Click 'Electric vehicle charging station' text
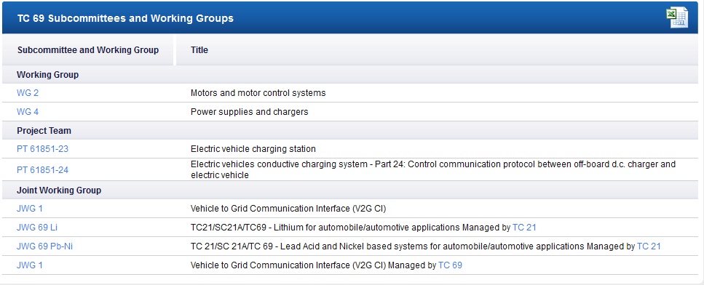 click(x=253, y=149)
